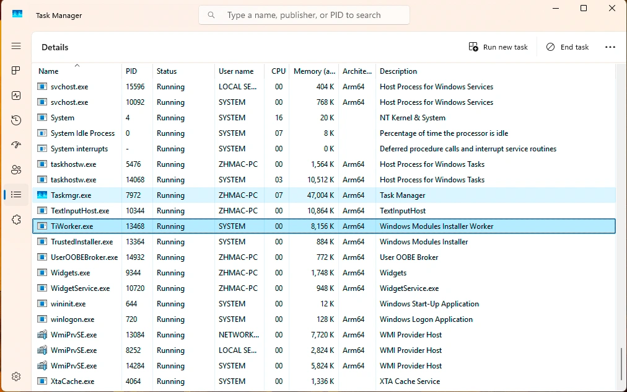The width and height of the screenshot is (627, 392).
Task: Click Run new task button
Action: tap(498, 47)
